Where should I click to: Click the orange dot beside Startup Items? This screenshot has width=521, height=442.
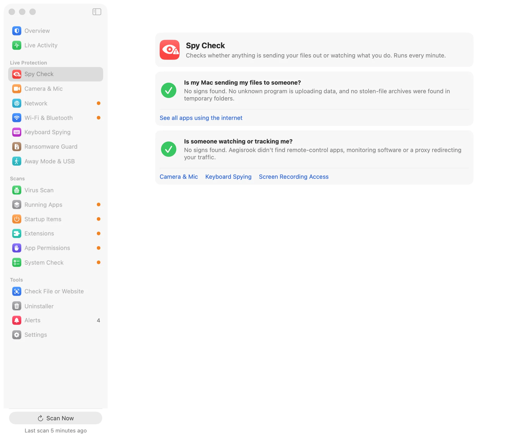[x=98, y=219]
